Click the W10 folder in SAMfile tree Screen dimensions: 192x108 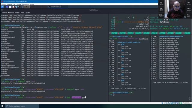pos(123,45)
